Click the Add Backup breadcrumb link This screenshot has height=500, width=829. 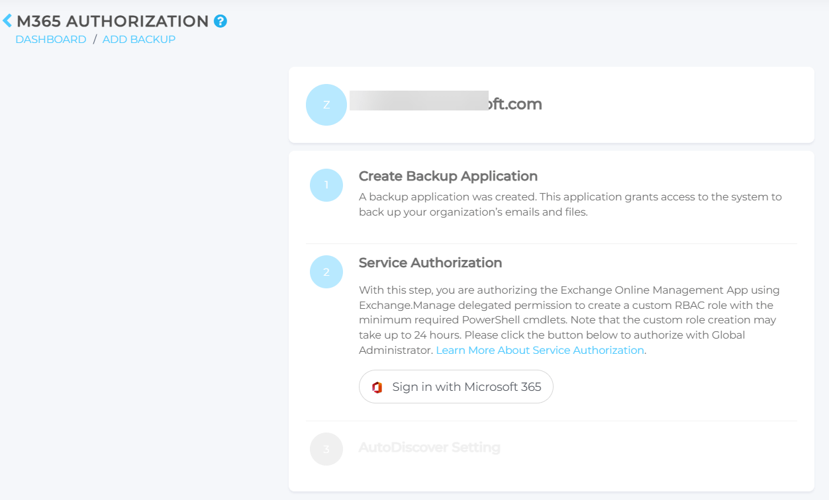point(138,39)
